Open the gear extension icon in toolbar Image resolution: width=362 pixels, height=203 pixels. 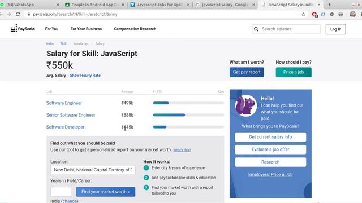pos(332,14)
